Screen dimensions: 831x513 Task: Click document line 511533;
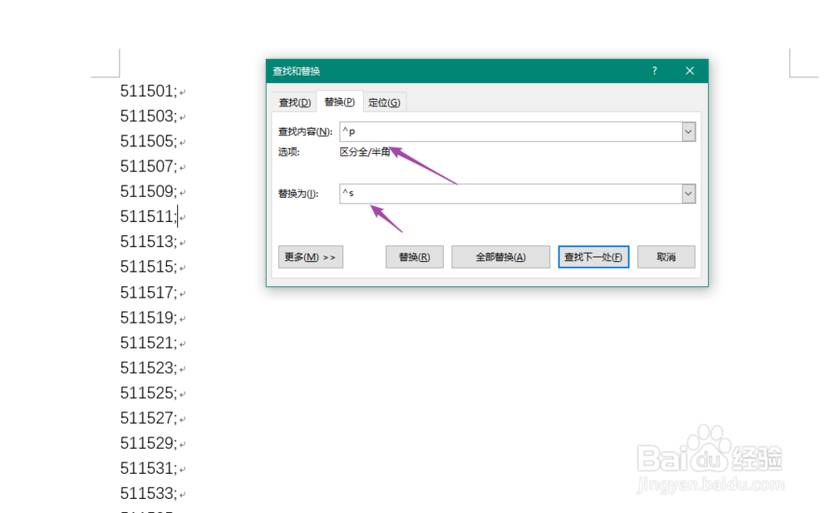click(x=149, y=493)
